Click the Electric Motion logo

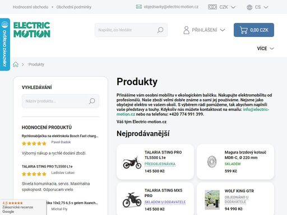point(32,30)
